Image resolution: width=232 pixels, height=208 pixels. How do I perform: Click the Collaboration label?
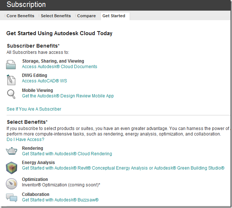(x=35, y=194)
